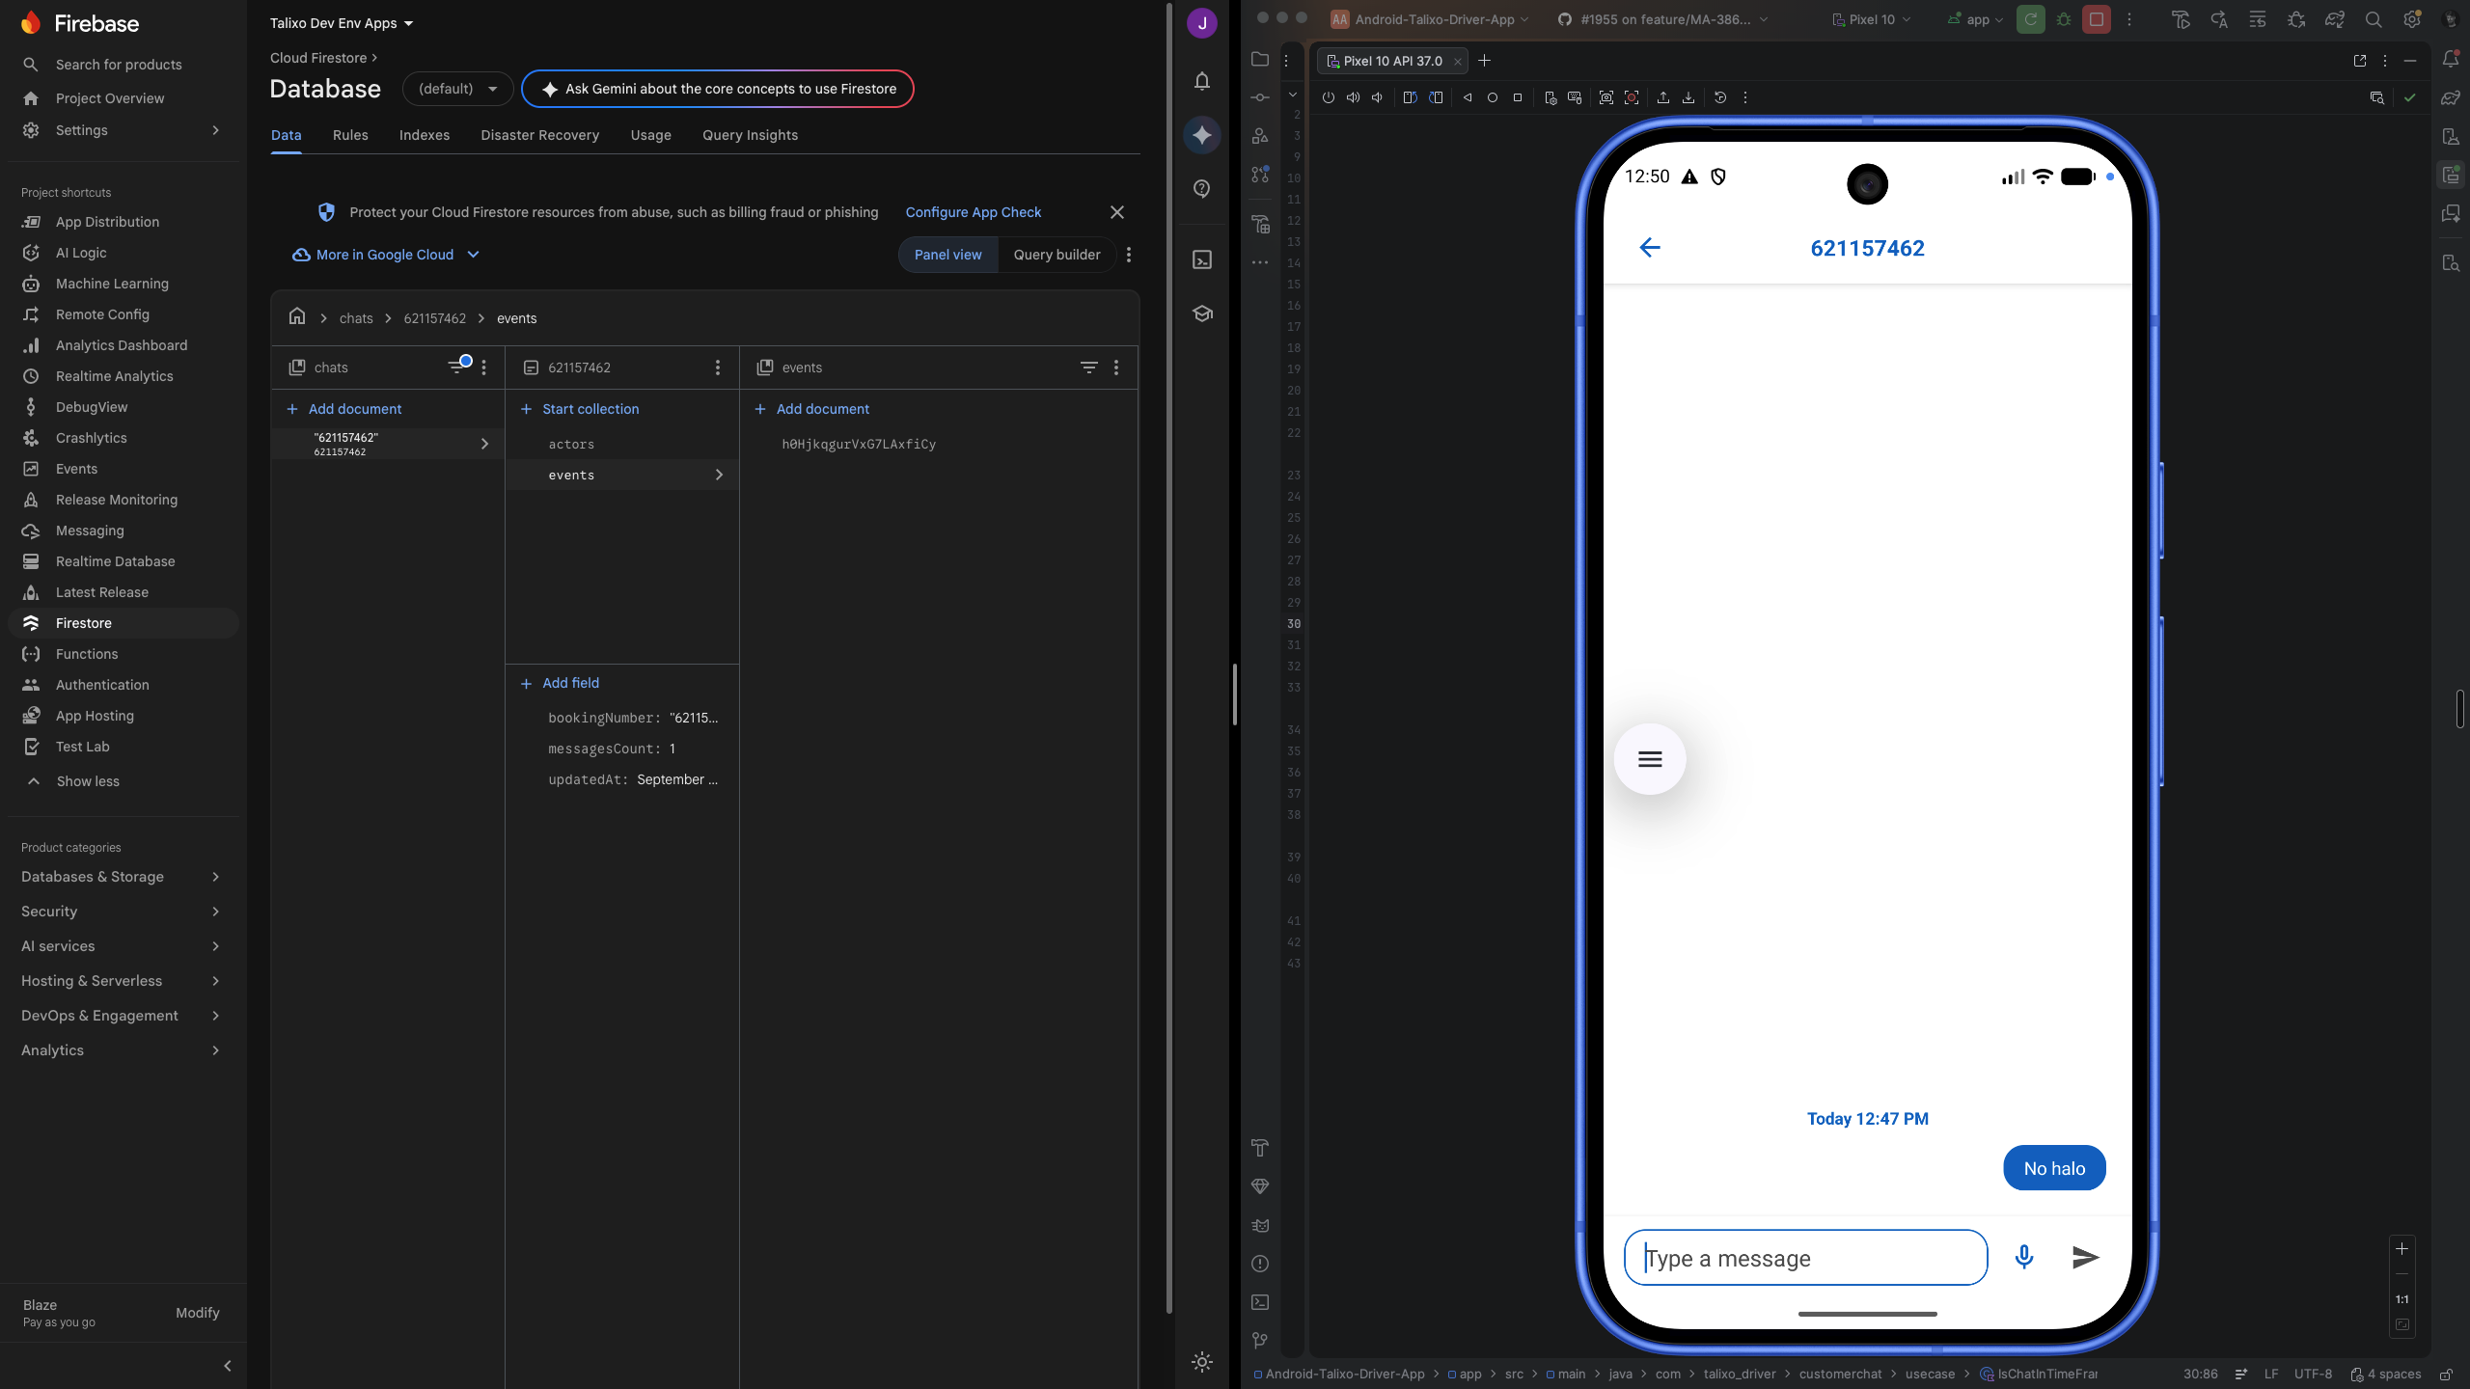
Task: Open the Gemini sparkle assistant in Firebase
Action: coord(1202,135)
